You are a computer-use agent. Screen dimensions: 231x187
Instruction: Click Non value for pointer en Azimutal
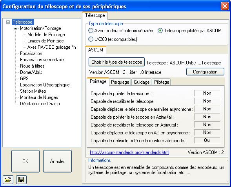click(207, 117)
